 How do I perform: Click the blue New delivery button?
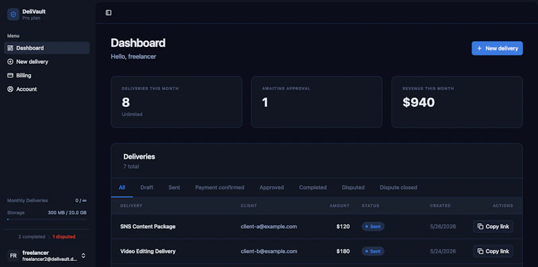coord(497,48)
